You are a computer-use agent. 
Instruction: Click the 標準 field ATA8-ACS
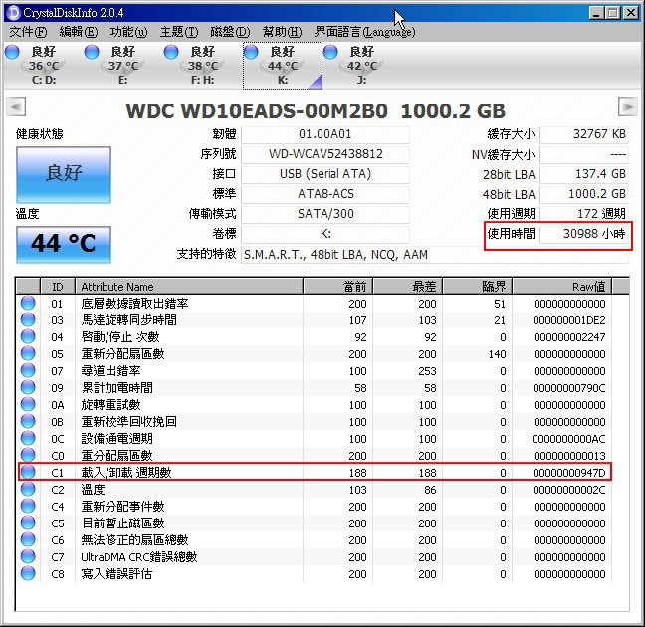click(x=324, y=194)
